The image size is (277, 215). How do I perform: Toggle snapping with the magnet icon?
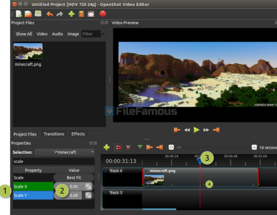point(118,147)
